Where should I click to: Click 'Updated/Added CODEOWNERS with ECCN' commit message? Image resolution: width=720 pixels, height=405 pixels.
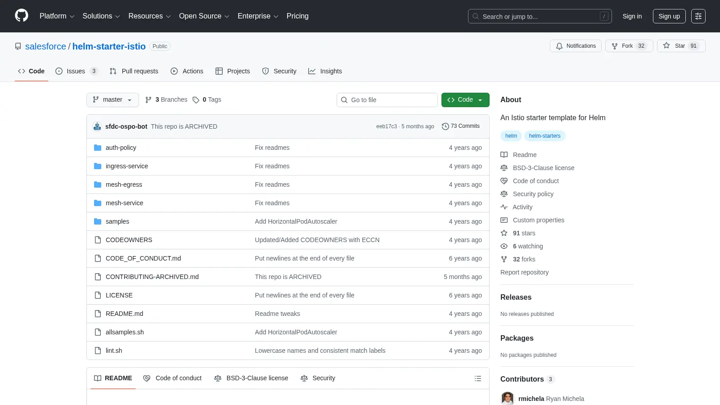point(317,240)
